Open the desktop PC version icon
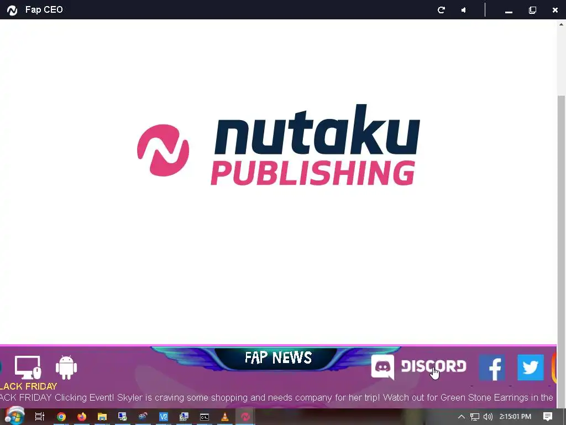The width and height of the screenshot is (566, 425). pos(28,367)
